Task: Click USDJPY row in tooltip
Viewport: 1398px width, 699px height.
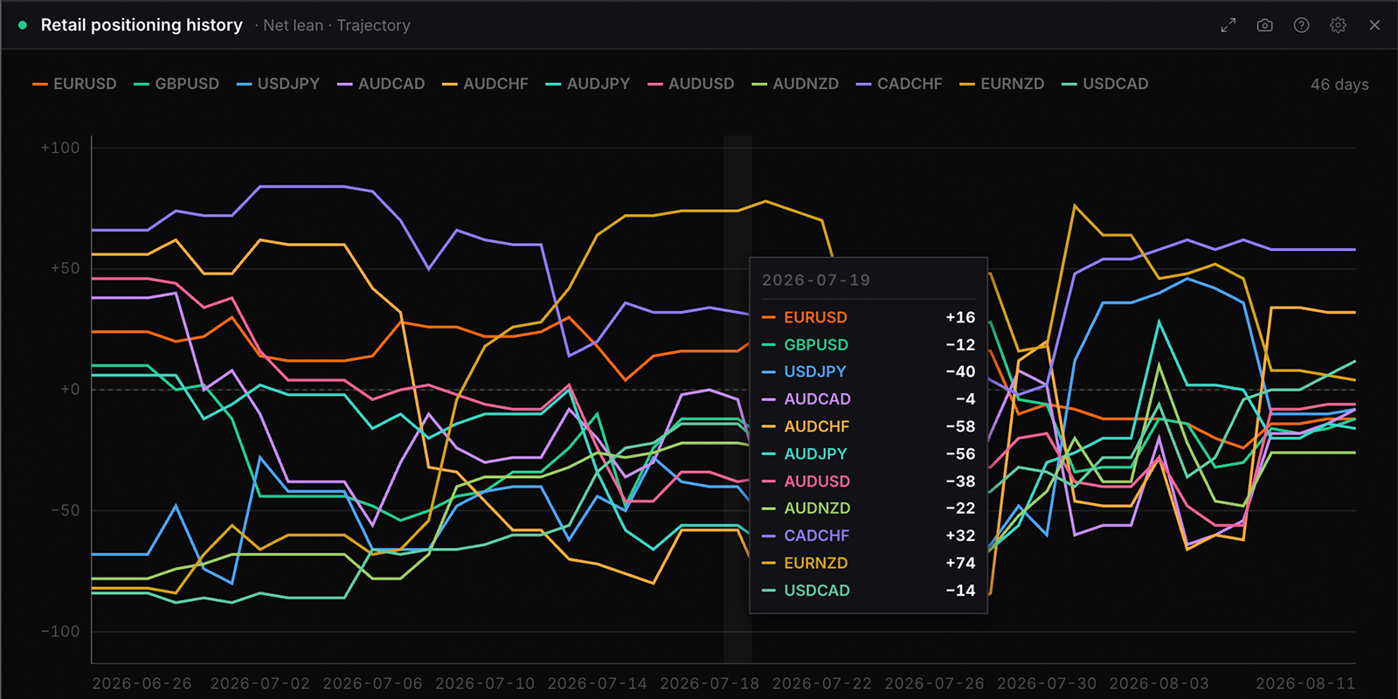Action: coord(869,371)
